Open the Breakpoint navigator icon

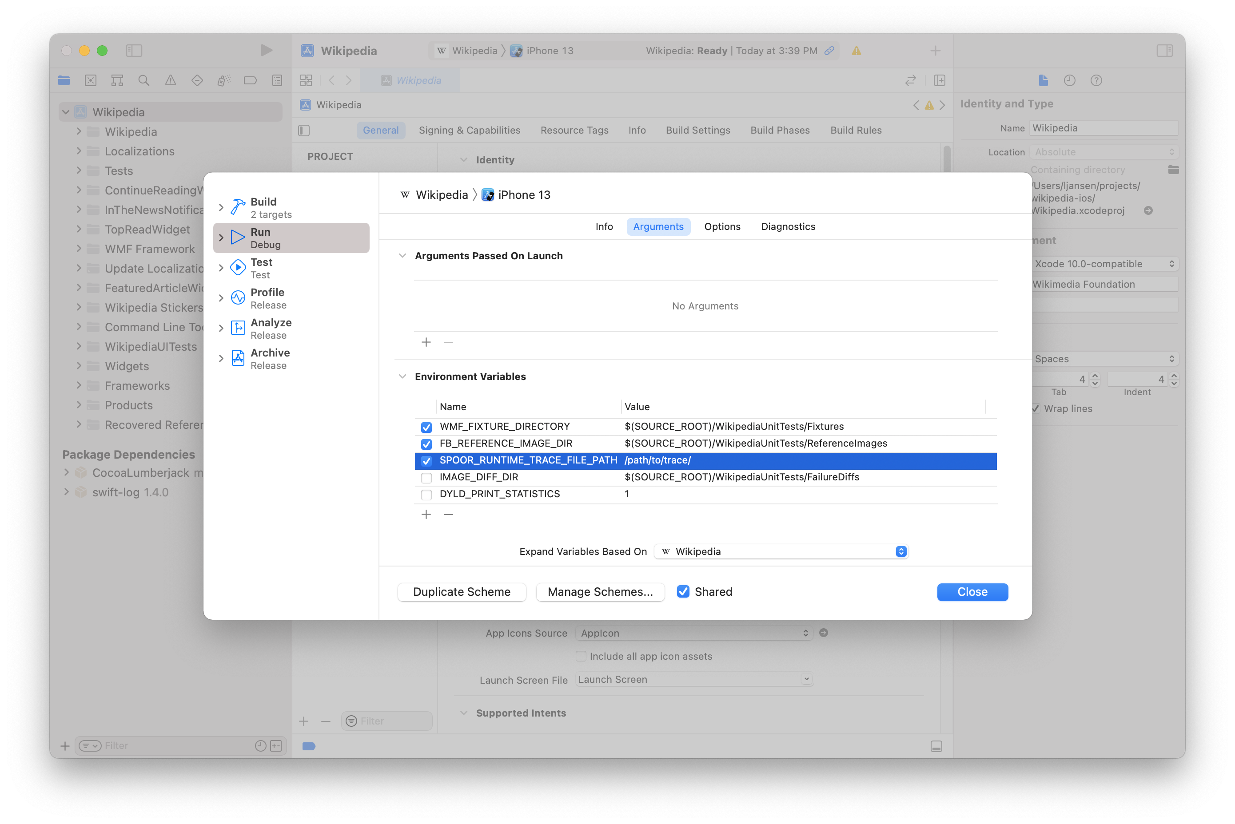coord(250,80)
